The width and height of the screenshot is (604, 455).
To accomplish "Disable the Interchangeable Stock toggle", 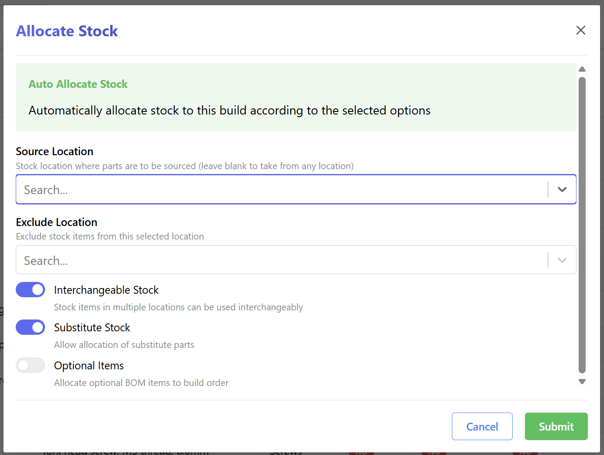I will (x=30, y=289).
